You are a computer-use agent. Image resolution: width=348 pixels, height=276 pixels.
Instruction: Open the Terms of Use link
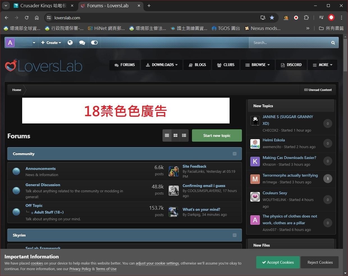pos(106,269)
